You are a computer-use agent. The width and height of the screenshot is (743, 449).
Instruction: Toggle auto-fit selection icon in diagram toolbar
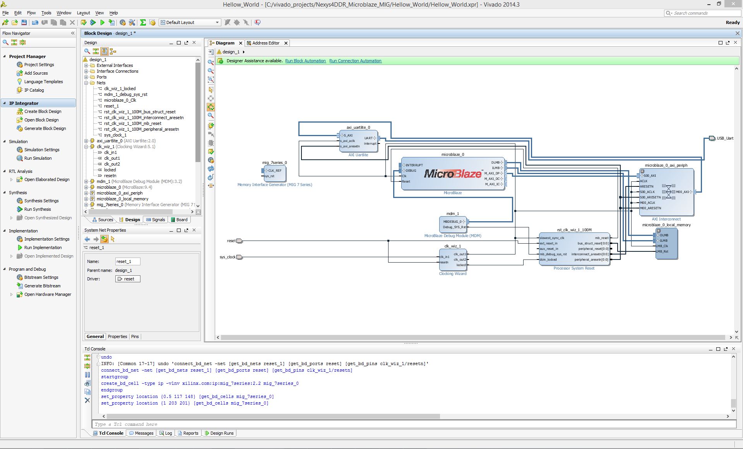click(211, 107)
